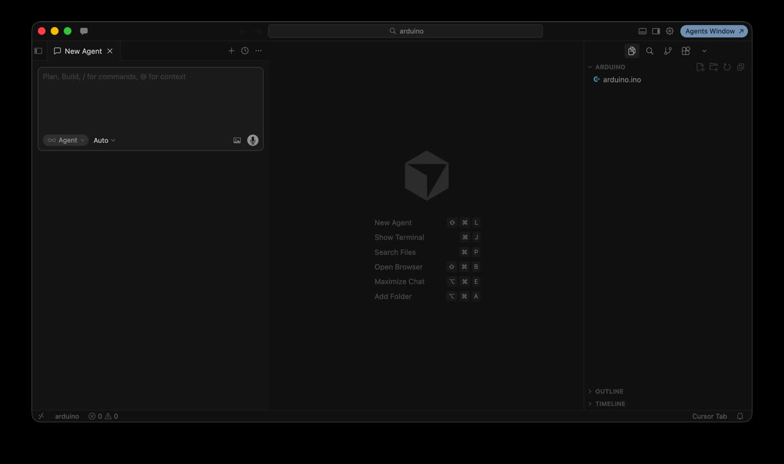
Task: Open the Auto model dropdown
Action: (104, 141)
